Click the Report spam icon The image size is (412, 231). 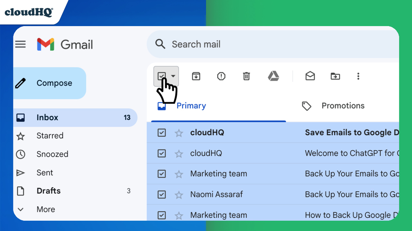221,76
